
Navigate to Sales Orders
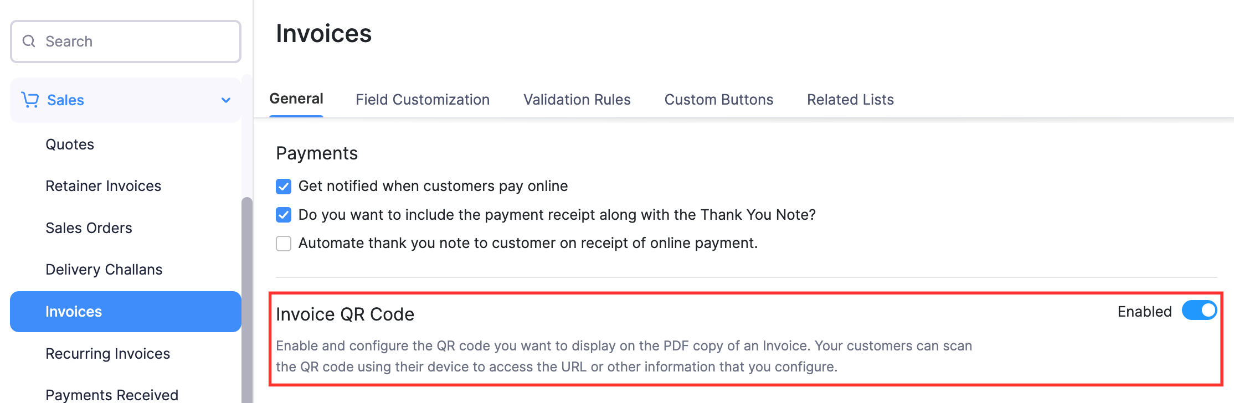(x=89, y=228)
